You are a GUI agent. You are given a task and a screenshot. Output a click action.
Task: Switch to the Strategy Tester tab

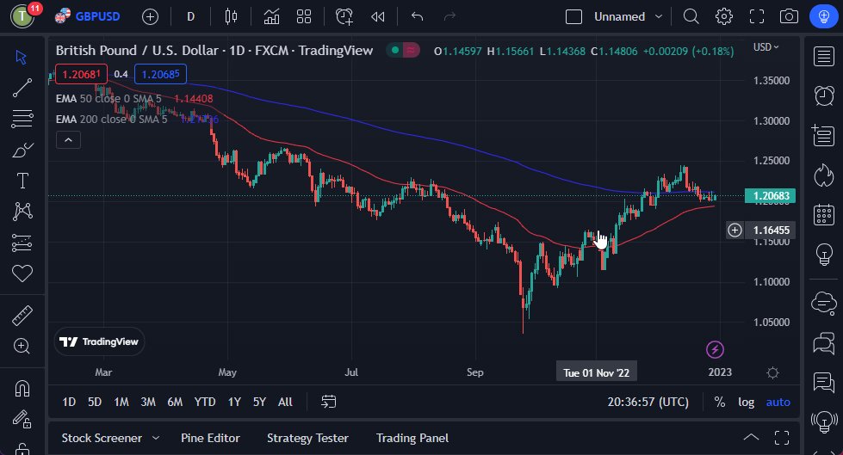pos(307,438)
